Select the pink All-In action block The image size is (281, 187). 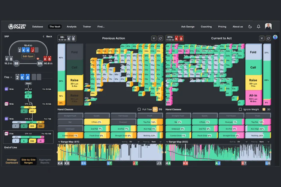coord(253,98)
